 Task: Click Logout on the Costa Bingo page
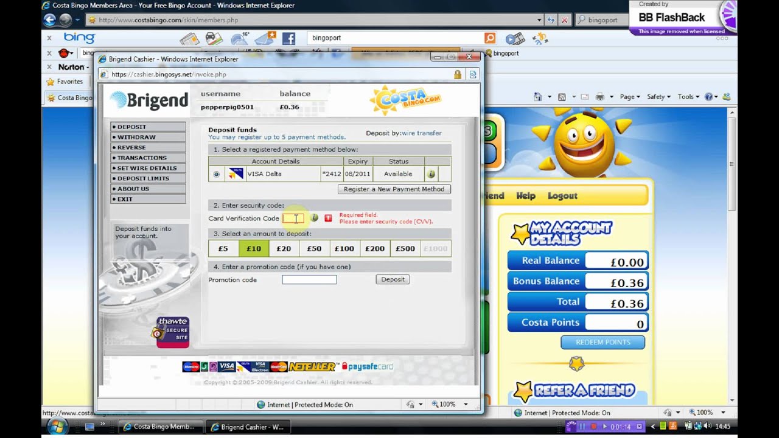pos(562,196)
